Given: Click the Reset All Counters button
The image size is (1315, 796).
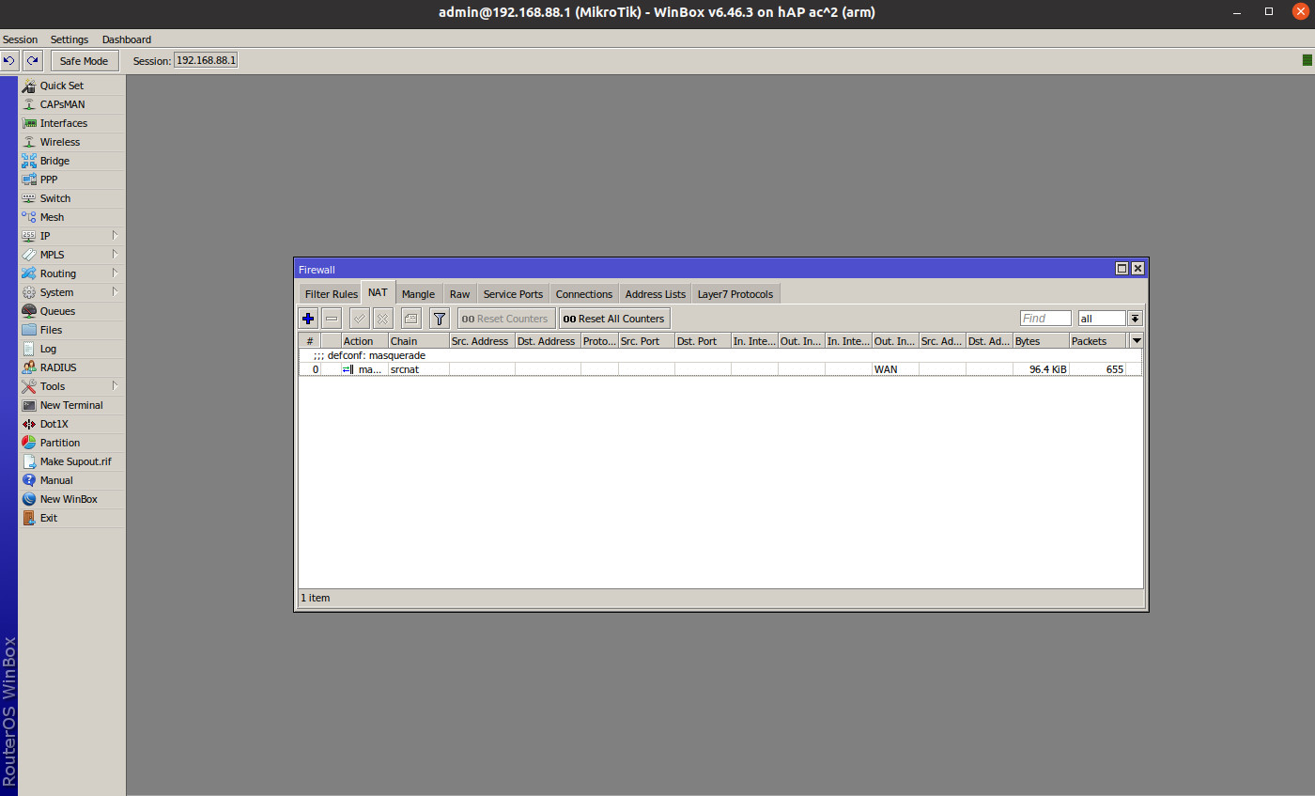Looking at the screenshot, I should tap(614, 319).
